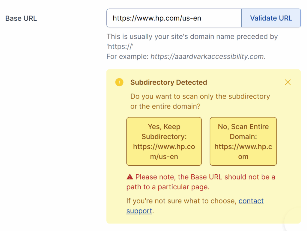Click the red warning triangle icon
This screenshot has height=231, width=307.
[129, 176]
